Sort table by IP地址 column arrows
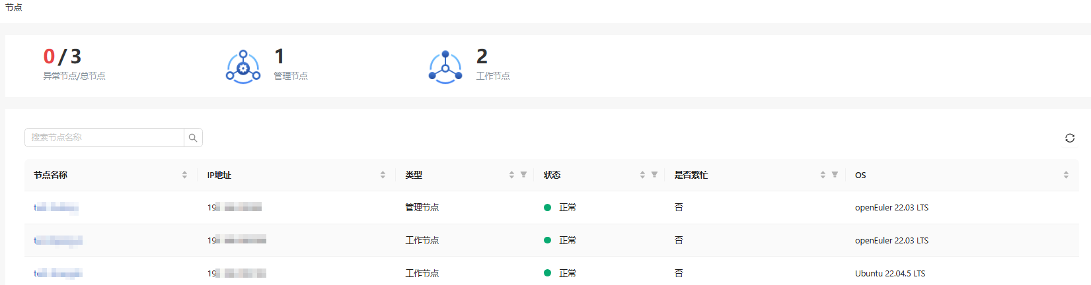The width and height of the screenshot is (1091, 285). (x=383, y=175)
